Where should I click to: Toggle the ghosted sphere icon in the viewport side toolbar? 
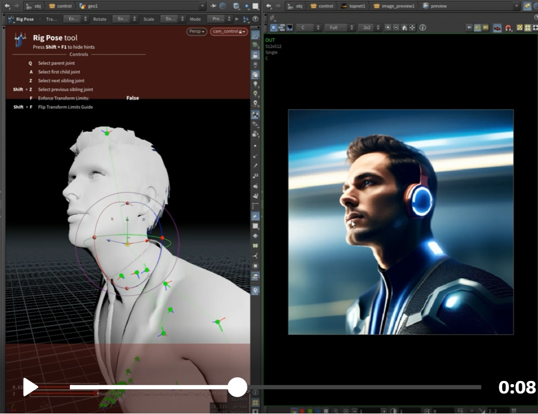(255, 75)
